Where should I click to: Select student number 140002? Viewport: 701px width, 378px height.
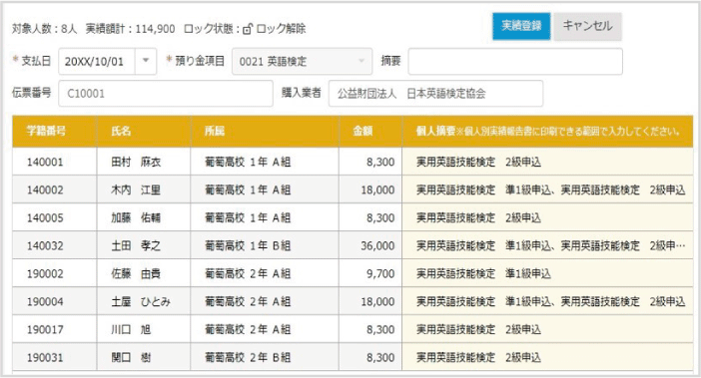coord(45,190)
